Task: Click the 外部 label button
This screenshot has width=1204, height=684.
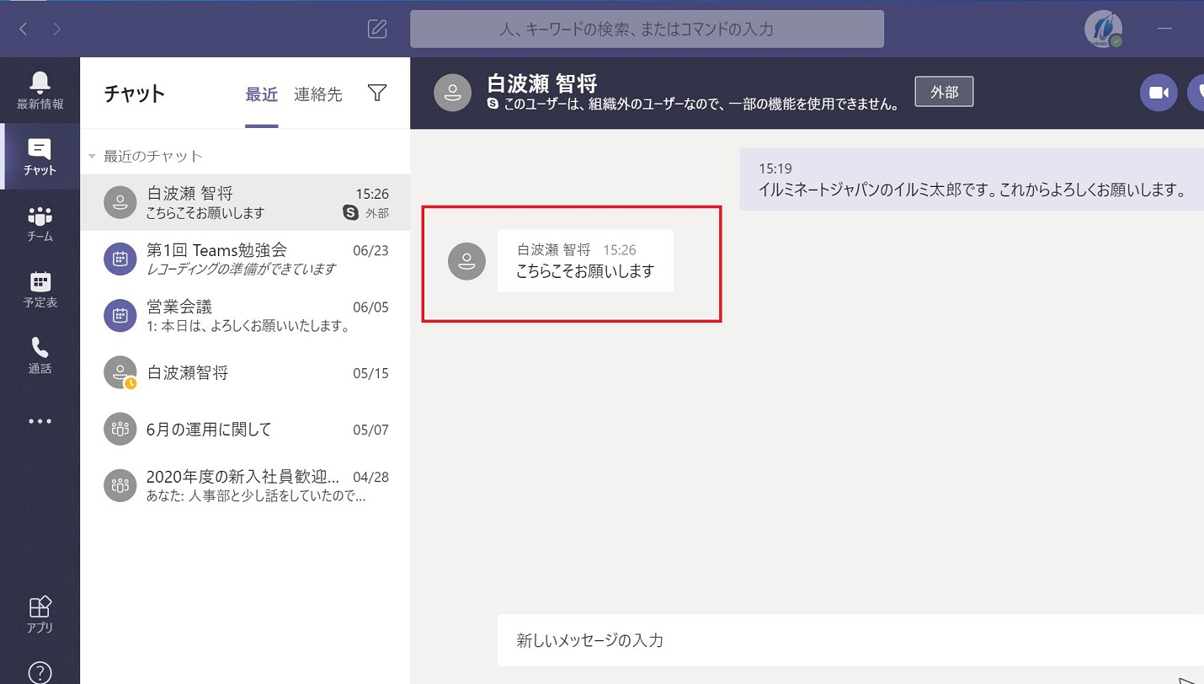Action: coord(943,92)
